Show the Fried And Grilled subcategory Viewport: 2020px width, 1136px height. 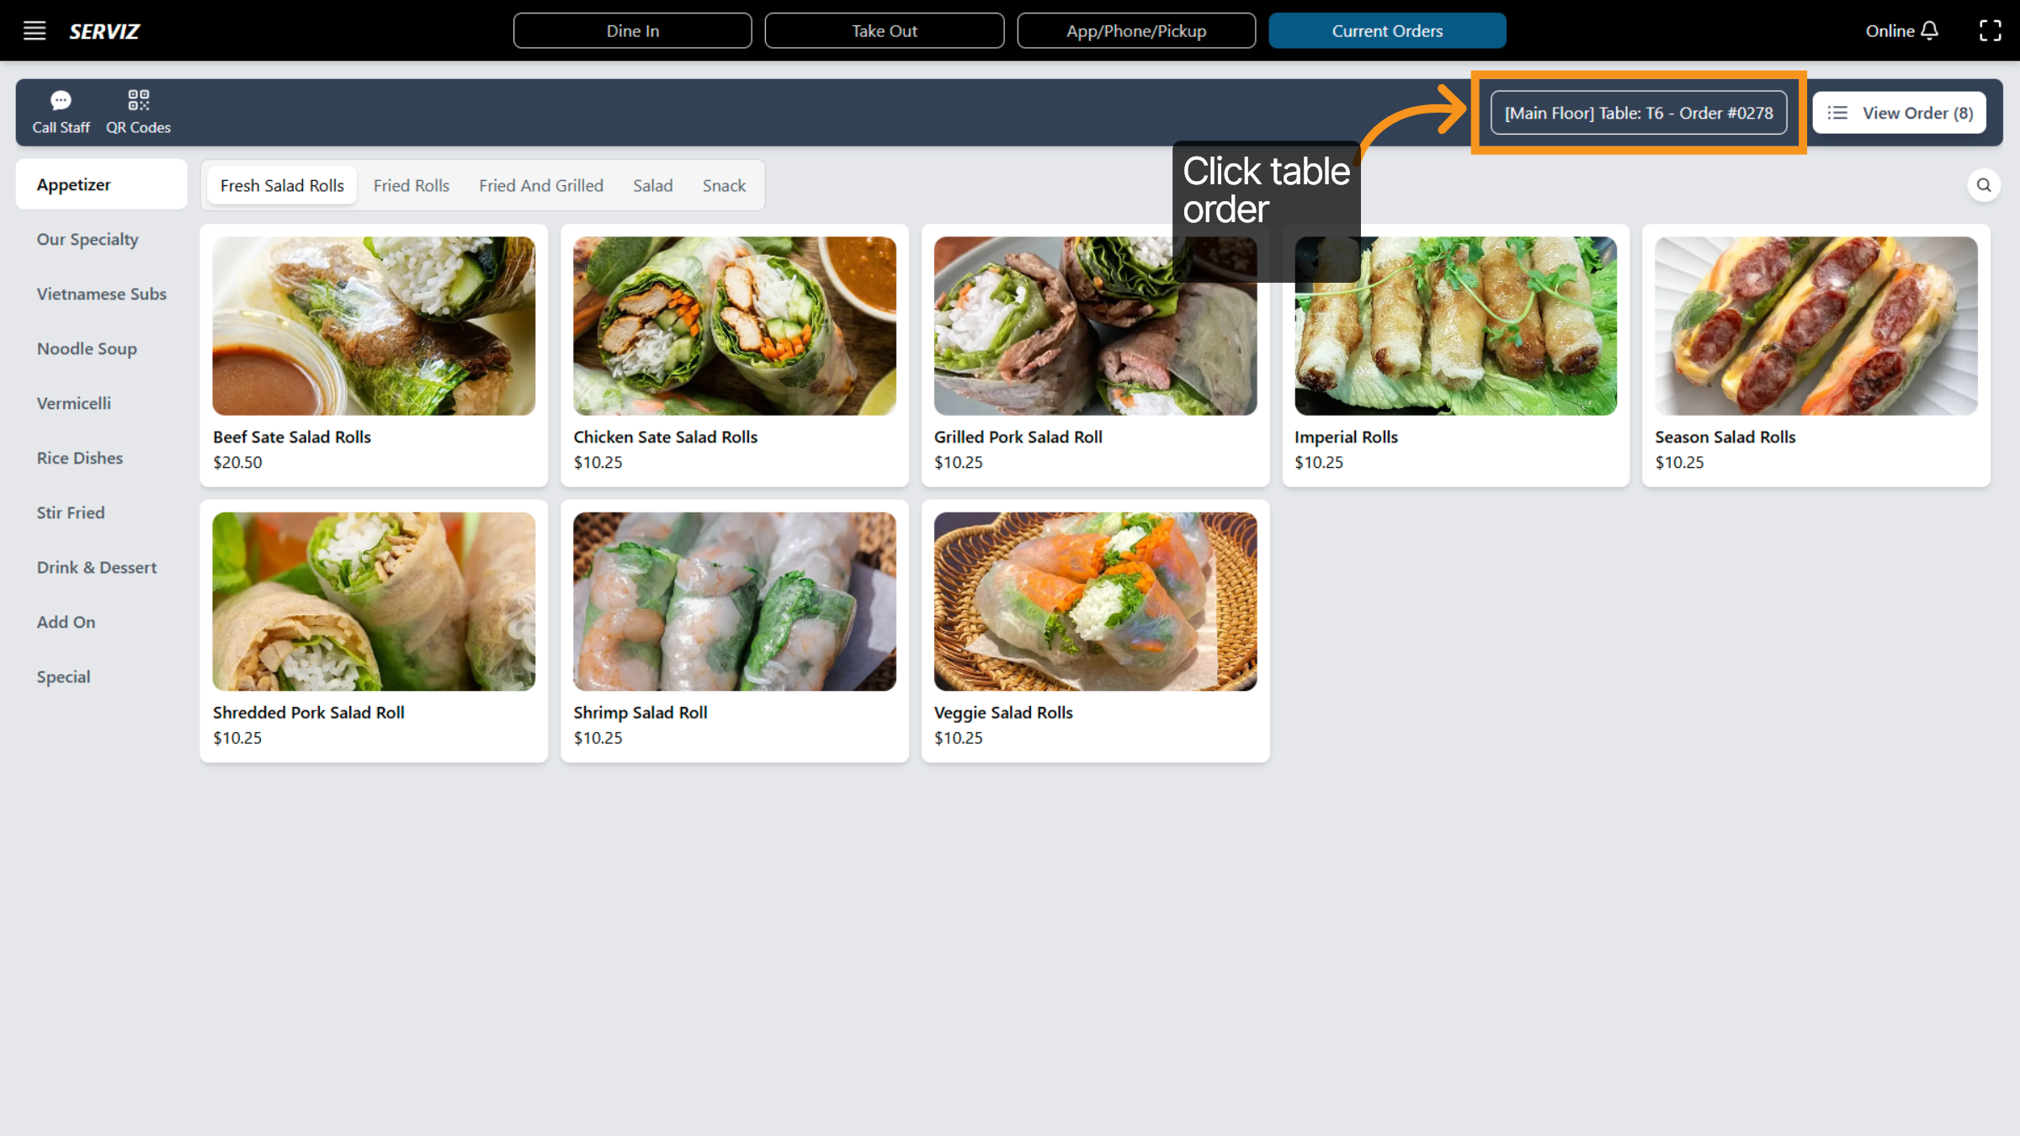pos(540,185)
